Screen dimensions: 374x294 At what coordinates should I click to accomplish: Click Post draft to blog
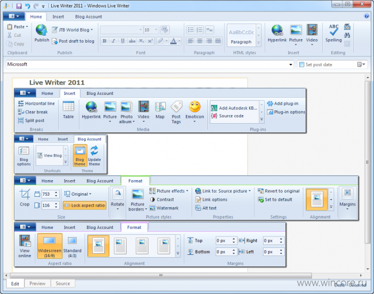coord(73,41)
